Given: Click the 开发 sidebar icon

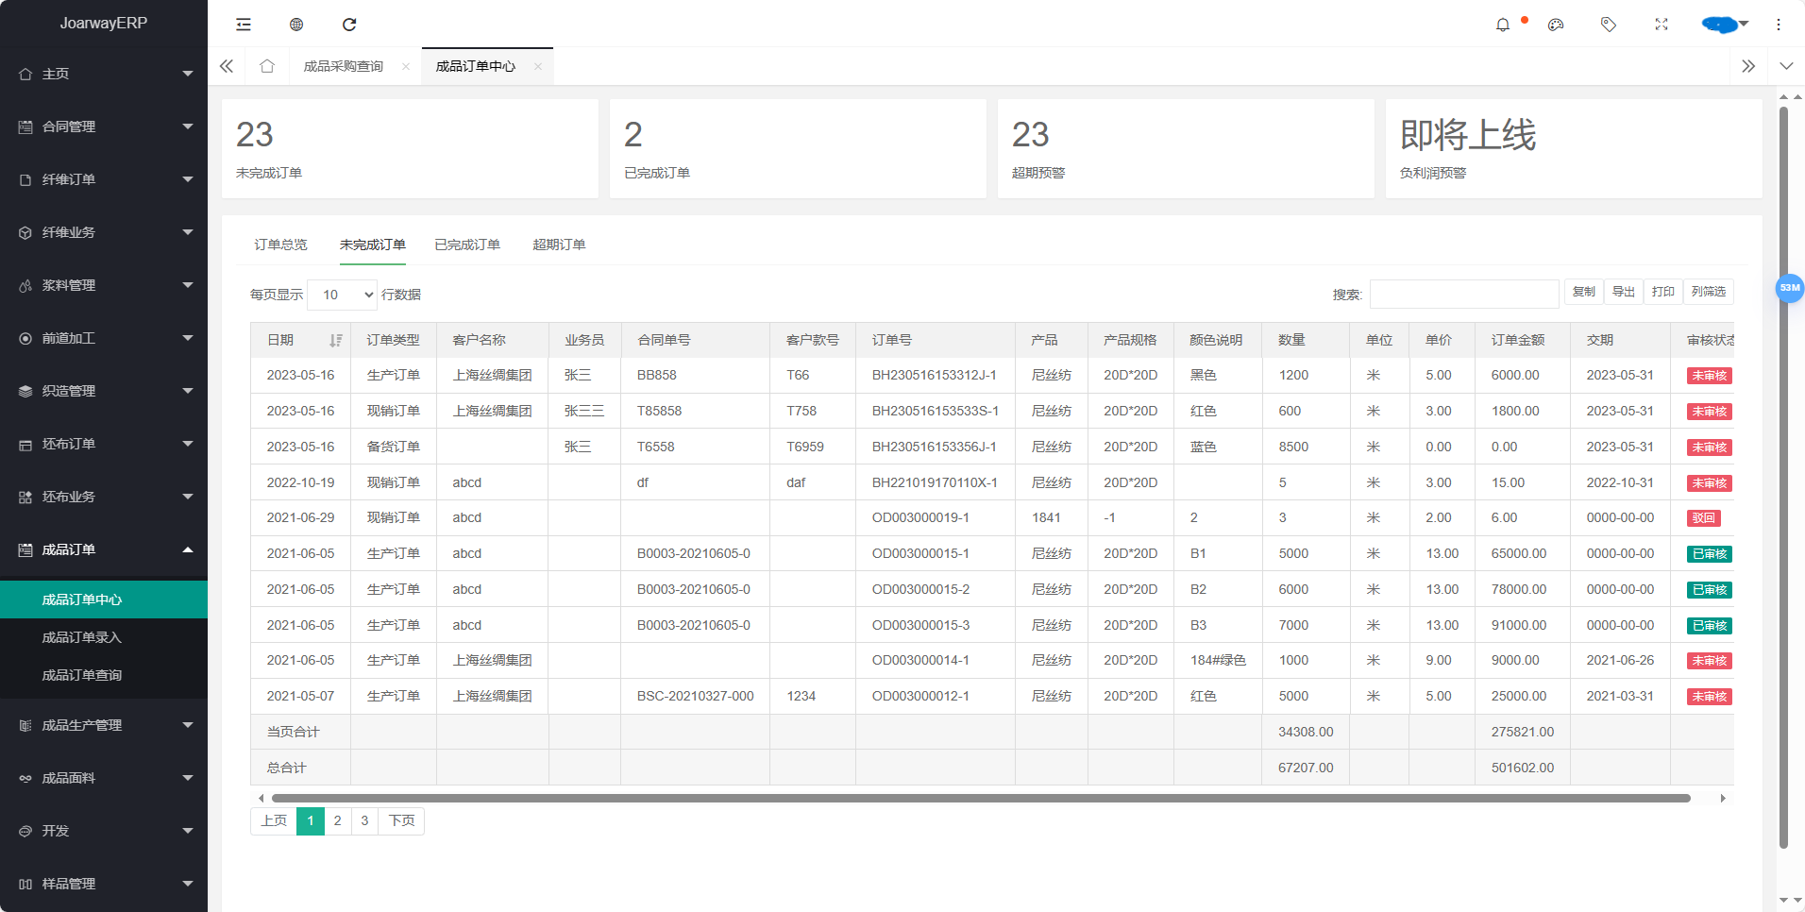Looking at the screenshot, I should (25, 831).
